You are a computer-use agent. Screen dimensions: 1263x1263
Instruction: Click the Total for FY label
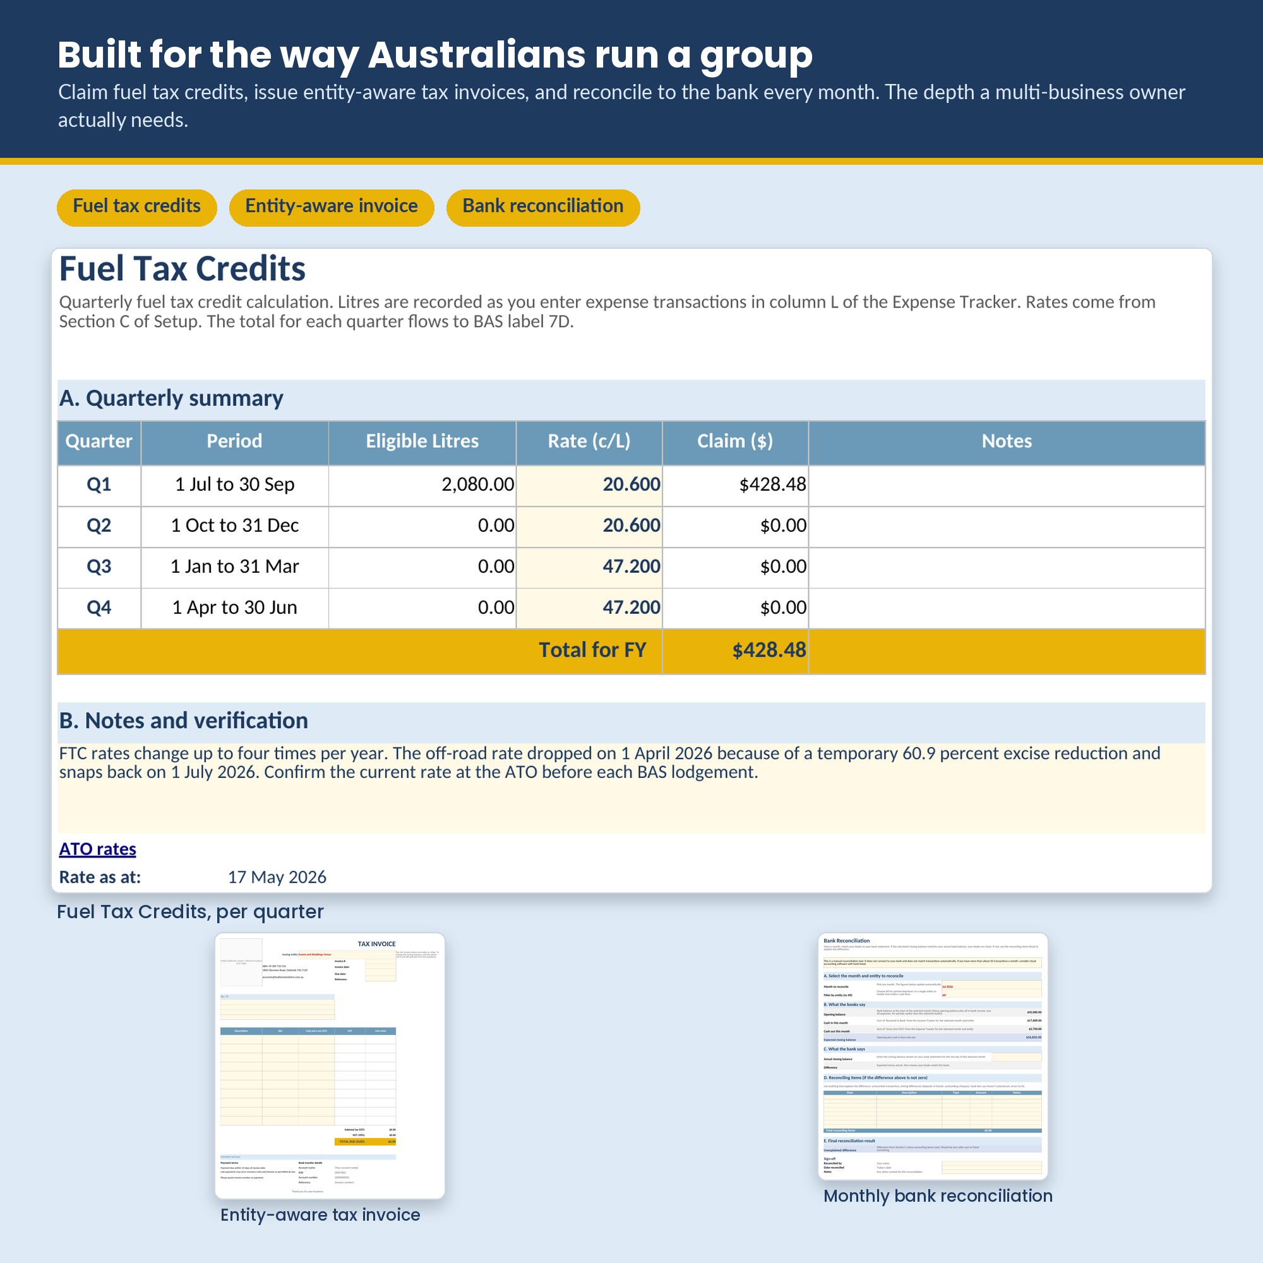pos(592,650)
